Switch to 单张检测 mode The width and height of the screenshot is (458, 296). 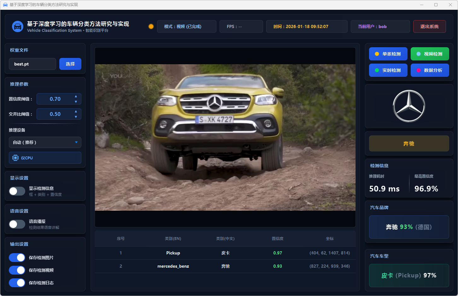click(x=388, y=54)
